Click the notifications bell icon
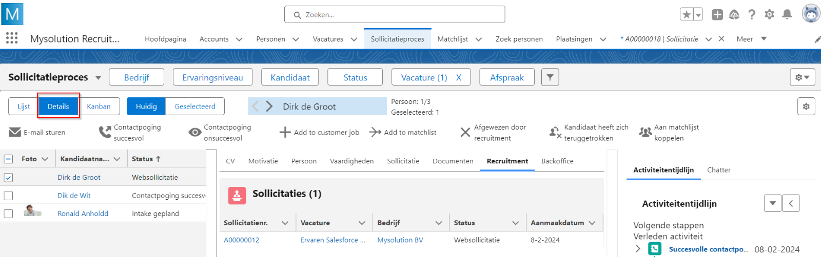The height and width of the screenshot is (257, 821). (787, 14)
